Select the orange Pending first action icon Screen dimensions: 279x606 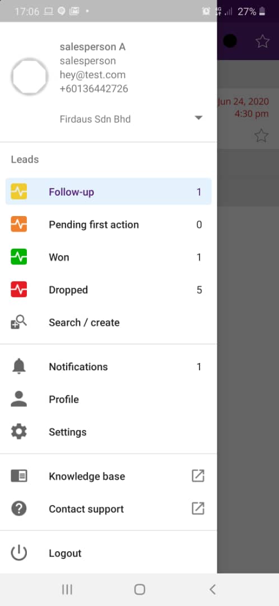click(19, 224)
